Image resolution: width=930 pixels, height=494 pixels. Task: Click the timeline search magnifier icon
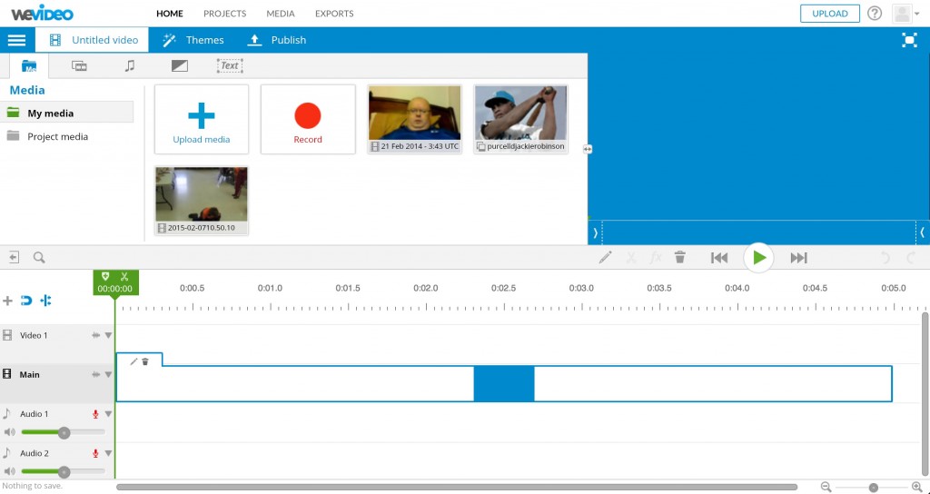(39, 257)
